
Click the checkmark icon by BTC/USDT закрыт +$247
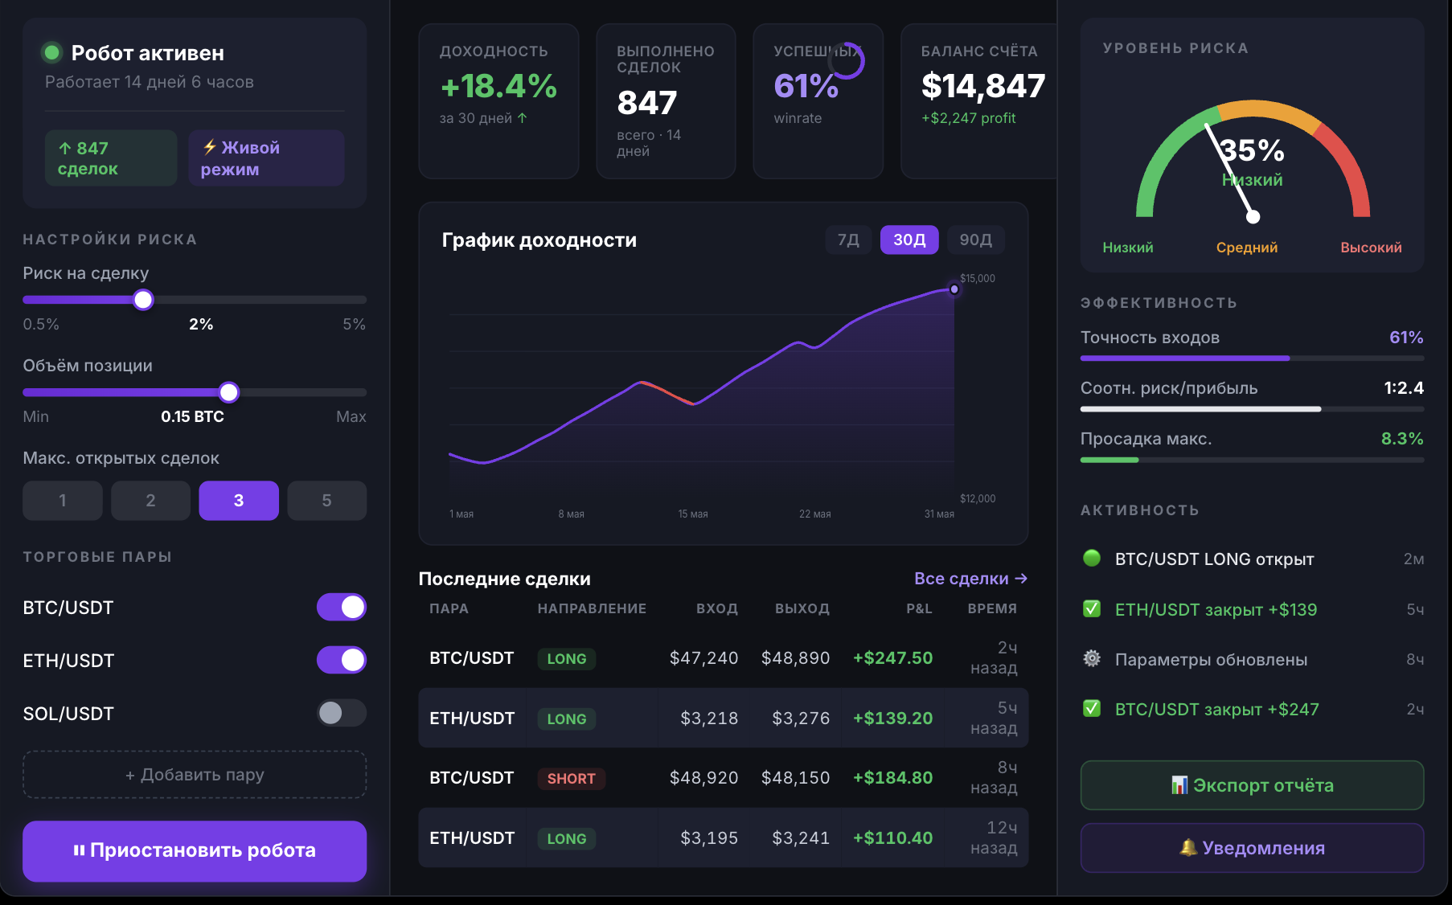pyautogui.click(x=1091, y=709)
